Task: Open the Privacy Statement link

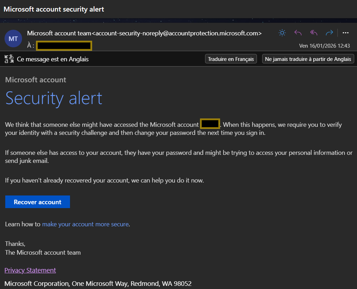Action: pos(30,270)
